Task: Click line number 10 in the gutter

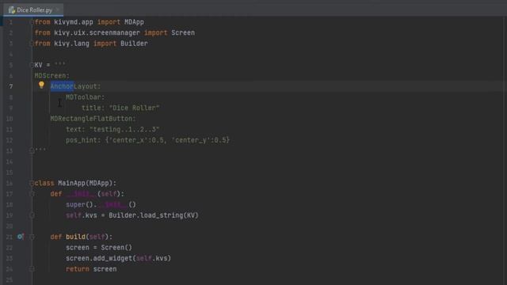Action: (x=10, y=119)
